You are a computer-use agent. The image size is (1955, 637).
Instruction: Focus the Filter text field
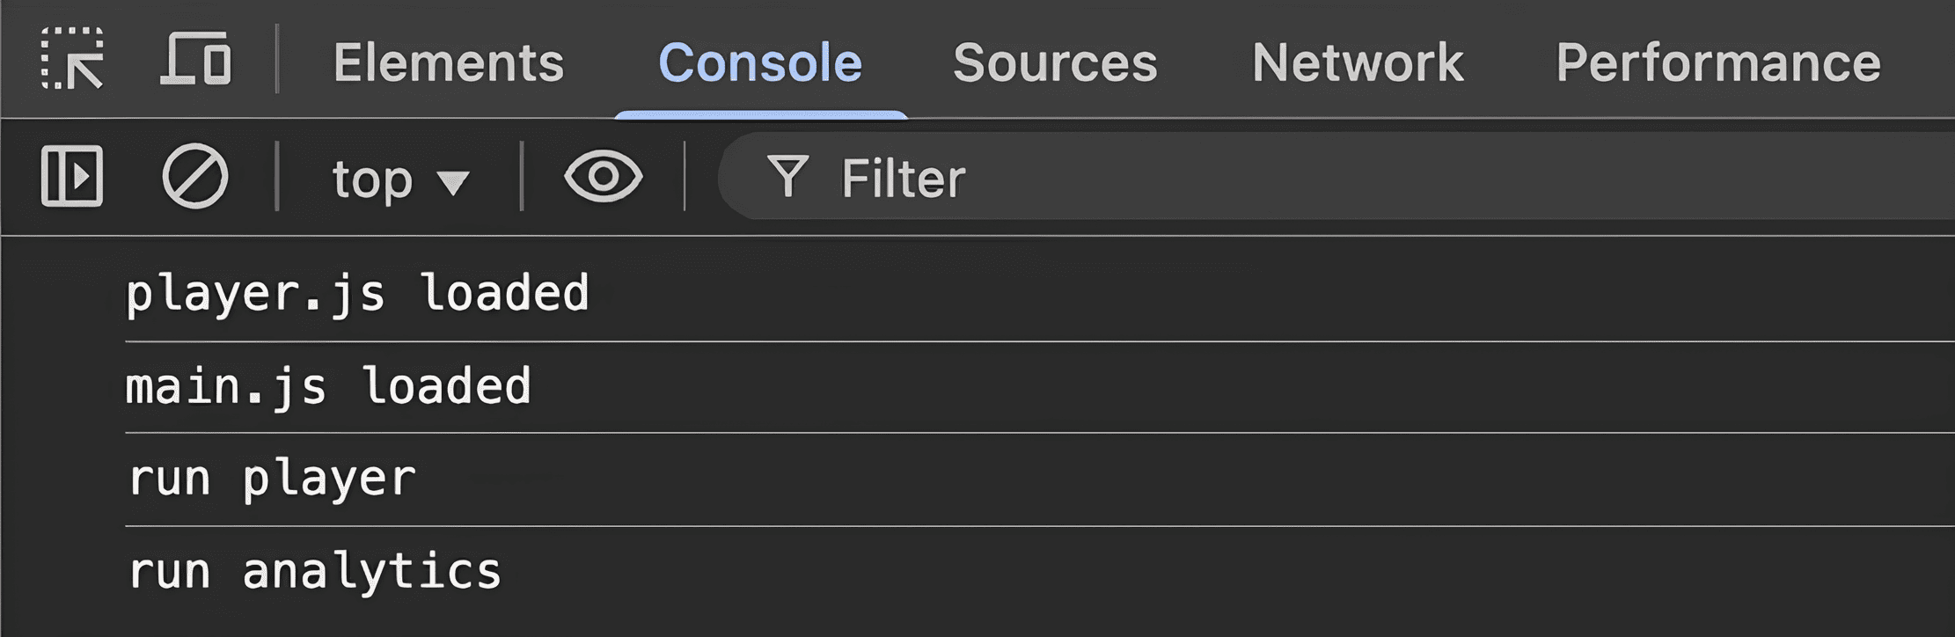[x=1320, y=179]
